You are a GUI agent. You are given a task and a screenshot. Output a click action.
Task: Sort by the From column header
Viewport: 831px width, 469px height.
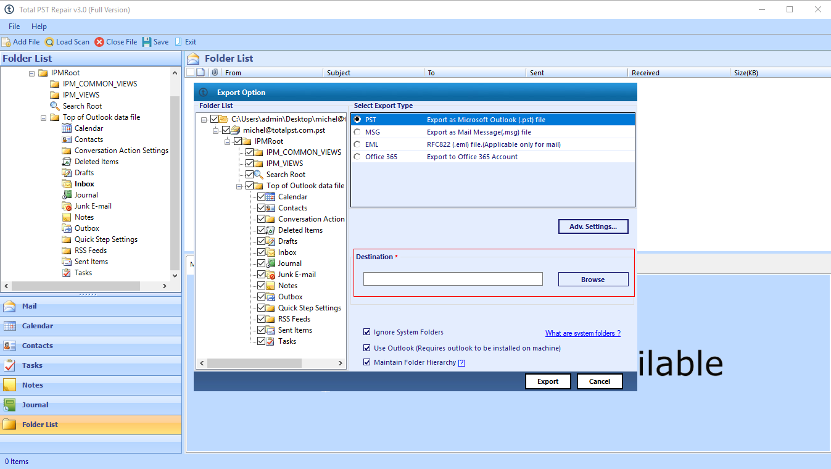point(272,73)
